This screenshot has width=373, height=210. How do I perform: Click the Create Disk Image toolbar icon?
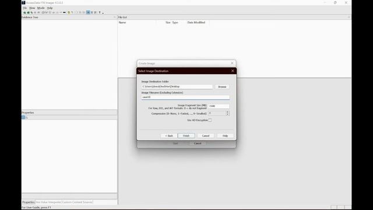pos(43,12)
